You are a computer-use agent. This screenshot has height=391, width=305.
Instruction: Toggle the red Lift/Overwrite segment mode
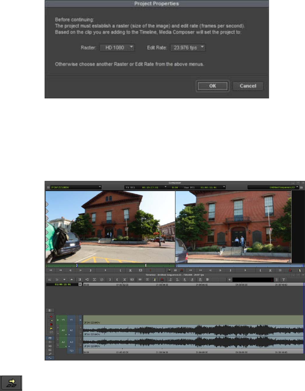[x=51, y=317]
